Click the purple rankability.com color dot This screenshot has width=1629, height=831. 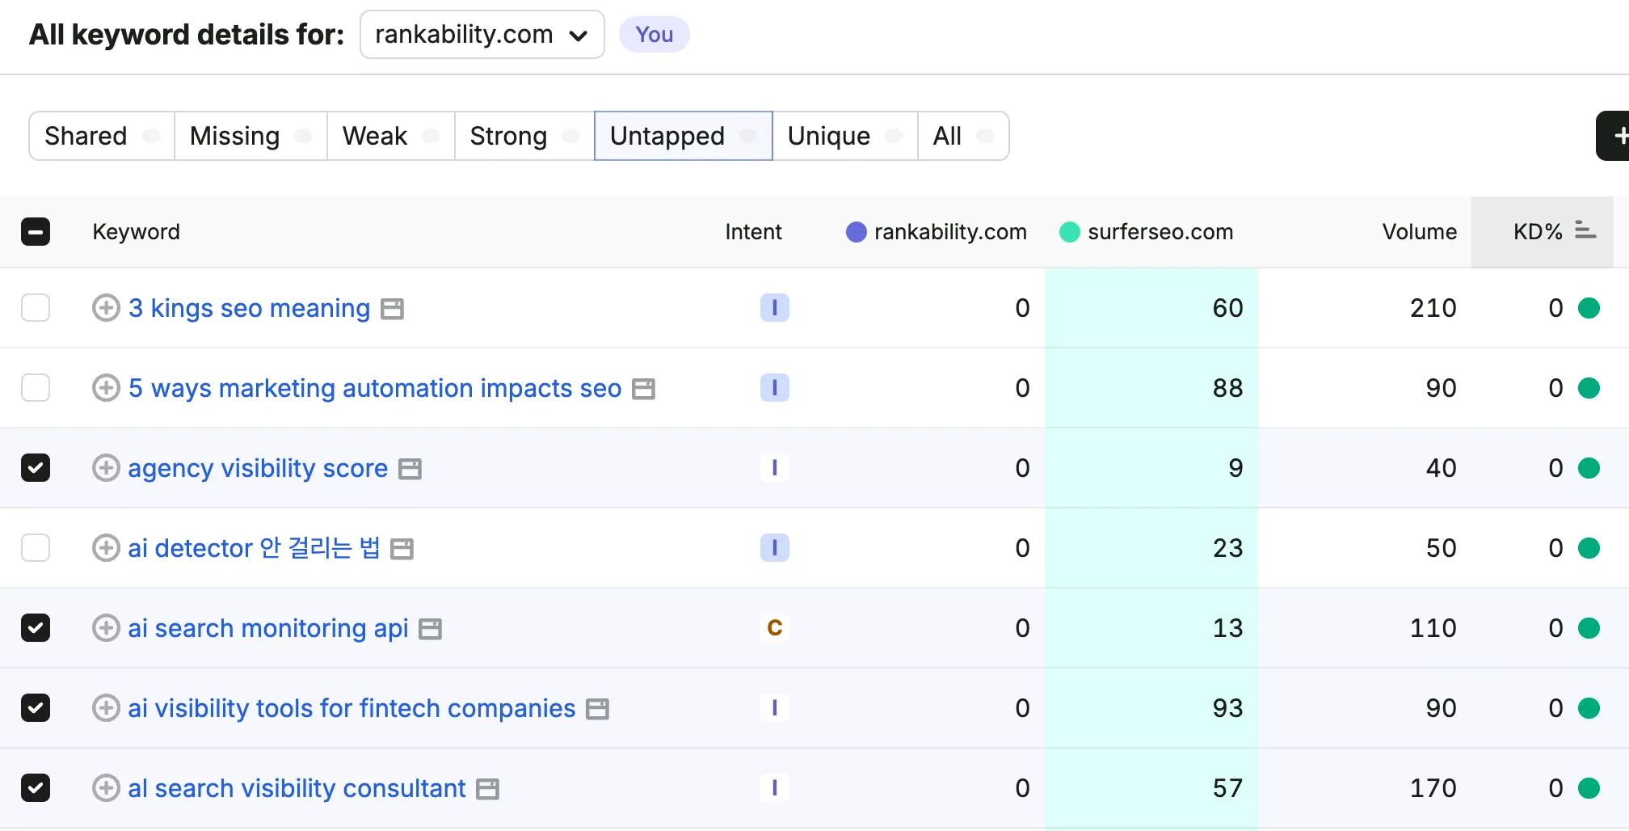(x=856, y=232)
